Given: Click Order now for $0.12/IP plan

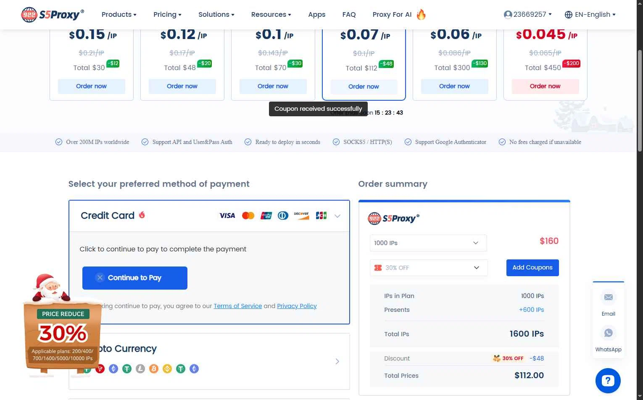Looking at the screenshot, I should click(x=182, y=86).
